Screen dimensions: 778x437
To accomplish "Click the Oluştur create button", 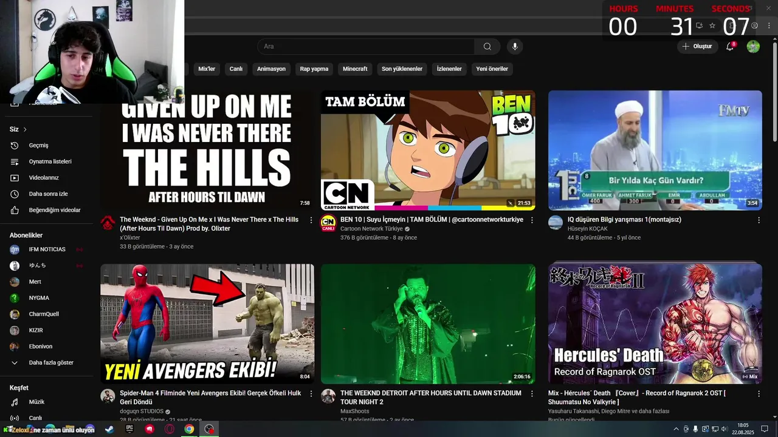I will (x=697, y=46).
